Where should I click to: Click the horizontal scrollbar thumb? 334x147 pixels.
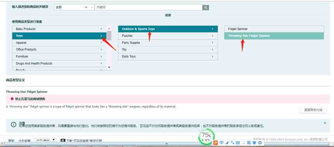pyautogui.click(x=167, y=144)
